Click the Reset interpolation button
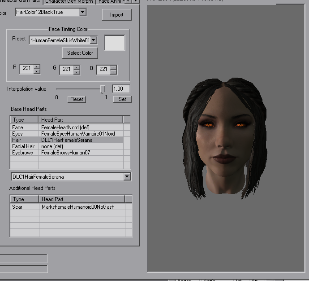The image size is (309, 281). pos(77,99)
